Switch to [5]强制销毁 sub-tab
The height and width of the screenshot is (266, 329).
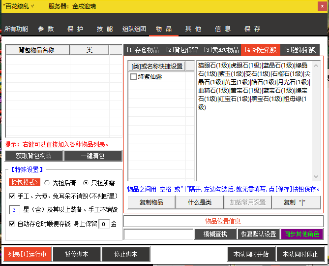(300, 50)
